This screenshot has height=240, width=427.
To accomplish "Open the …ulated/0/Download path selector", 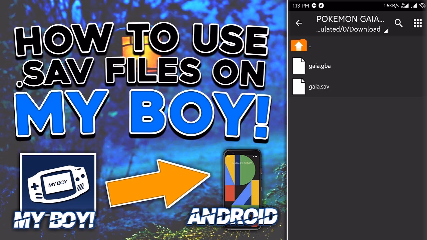I will point(348,29).
